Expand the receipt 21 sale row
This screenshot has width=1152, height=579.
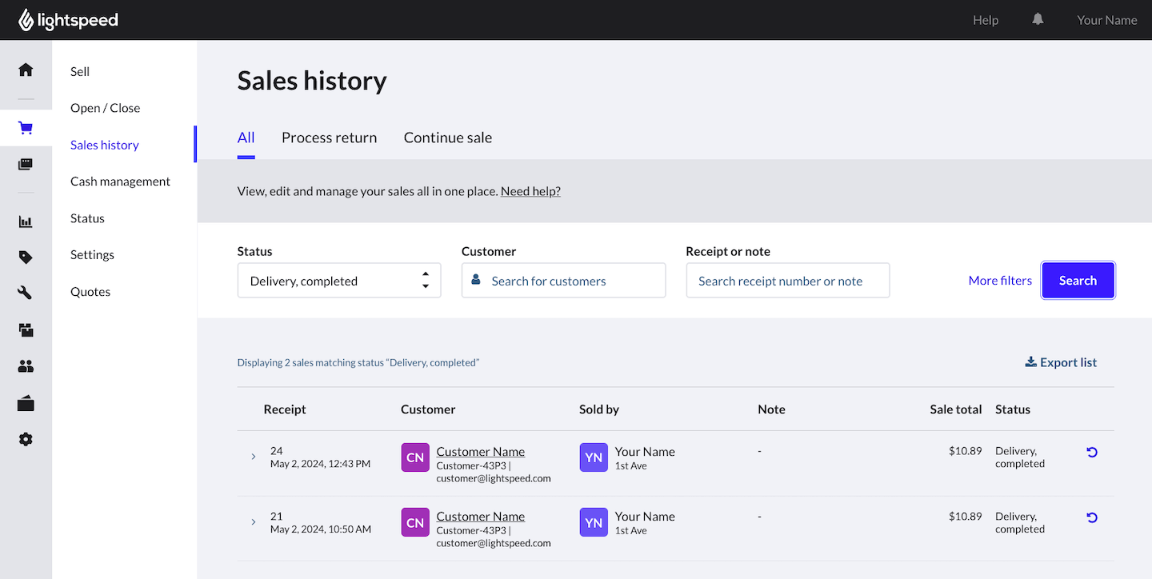[254, 522]
